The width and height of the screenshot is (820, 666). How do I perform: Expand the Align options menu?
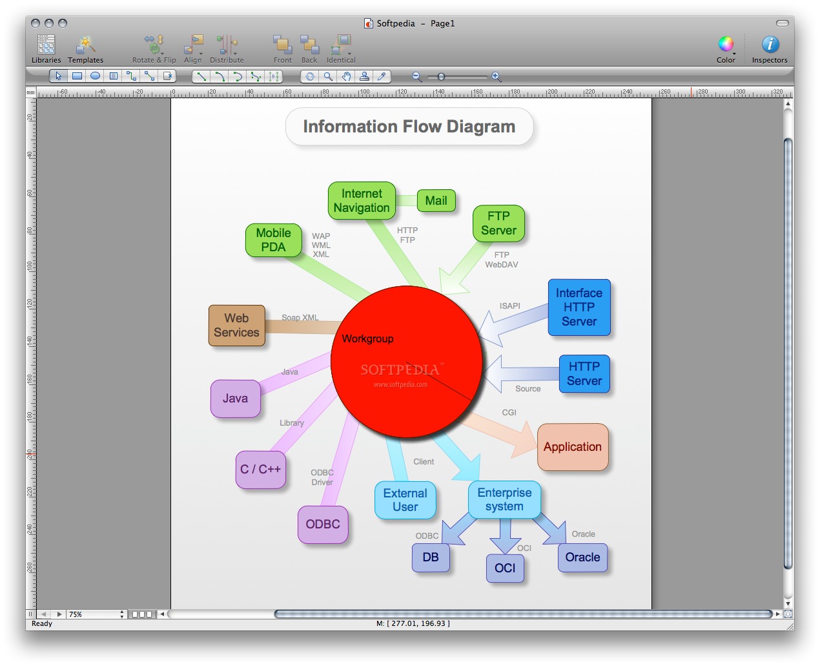pyautogui.click(x=193, y=49)
